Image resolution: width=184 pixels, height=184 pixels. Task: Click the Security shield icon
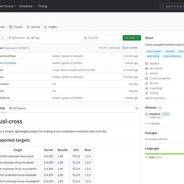pos(28,27)
